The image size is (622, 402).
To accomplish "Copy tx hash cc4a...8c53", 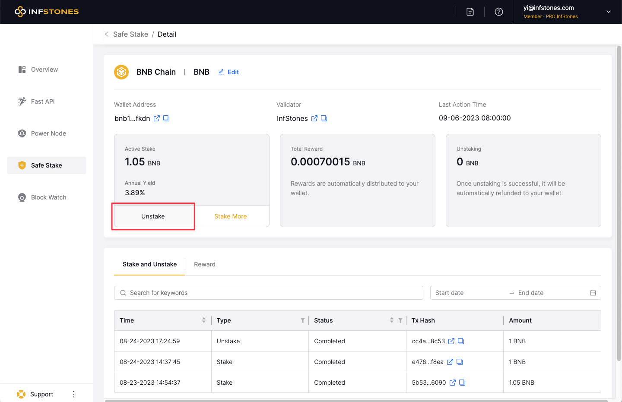I will [x=461, y=341].
